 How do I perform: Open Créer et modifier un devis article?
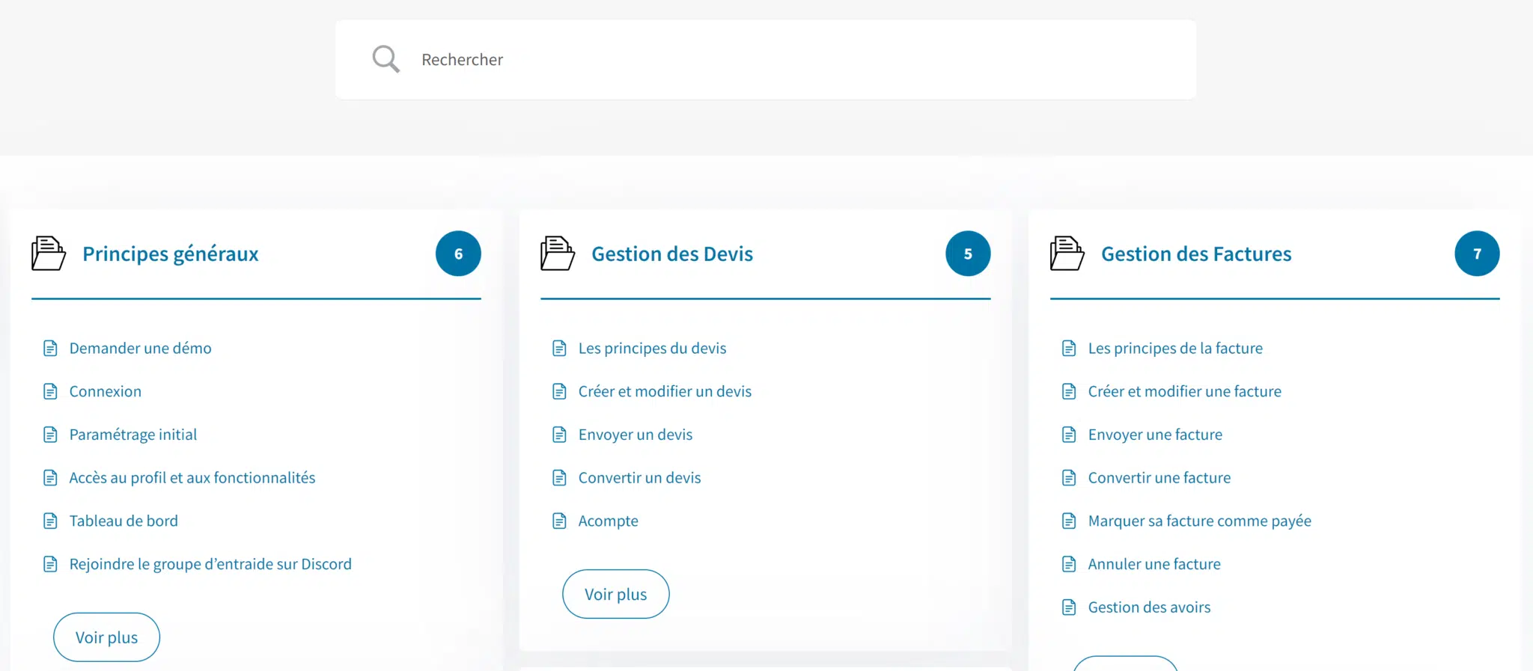(x=665, y=391)
